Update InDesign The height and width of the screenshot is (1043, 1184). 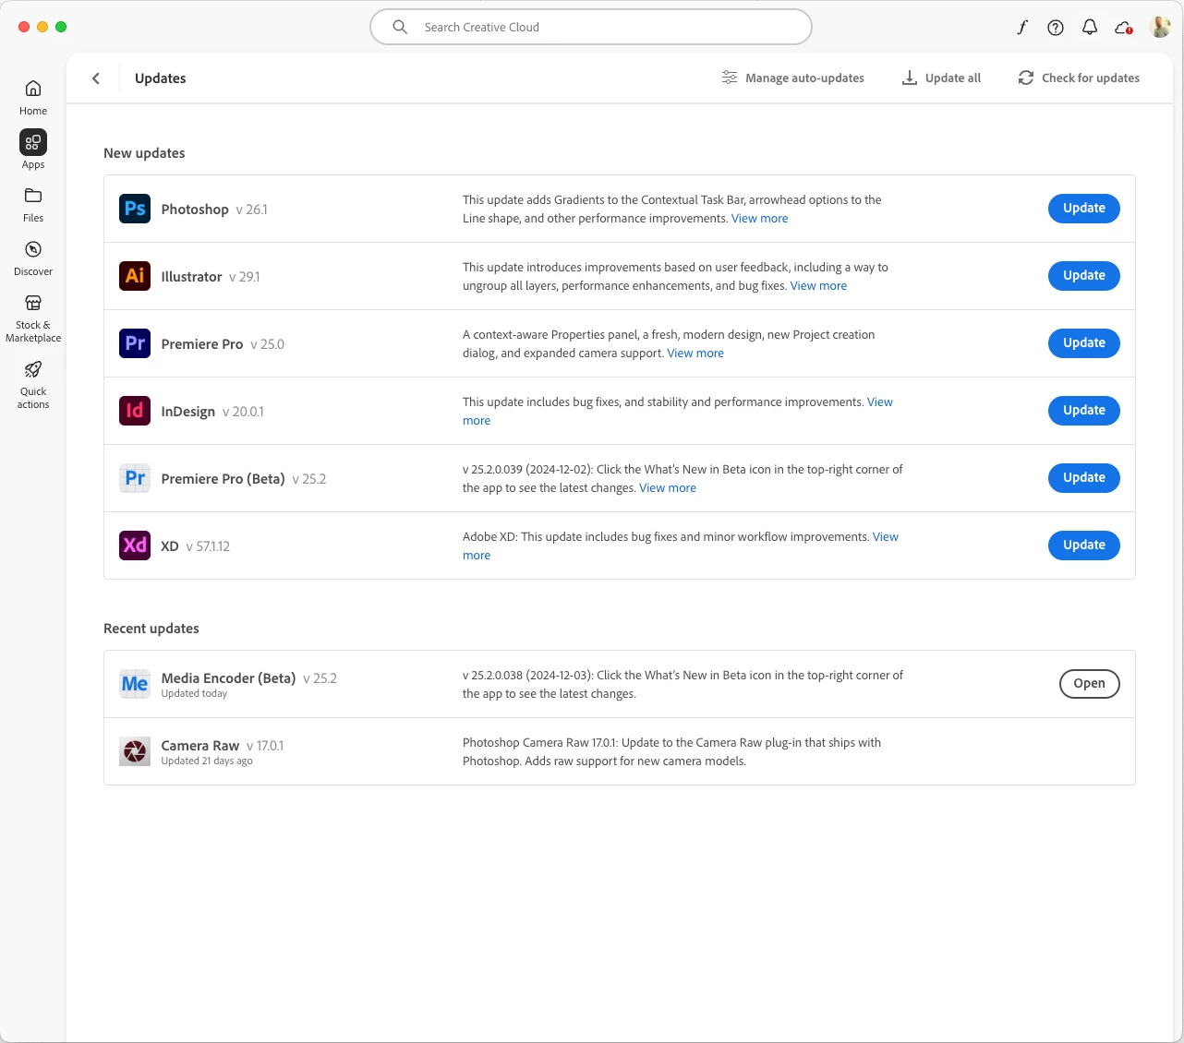tap(1084, 411)
